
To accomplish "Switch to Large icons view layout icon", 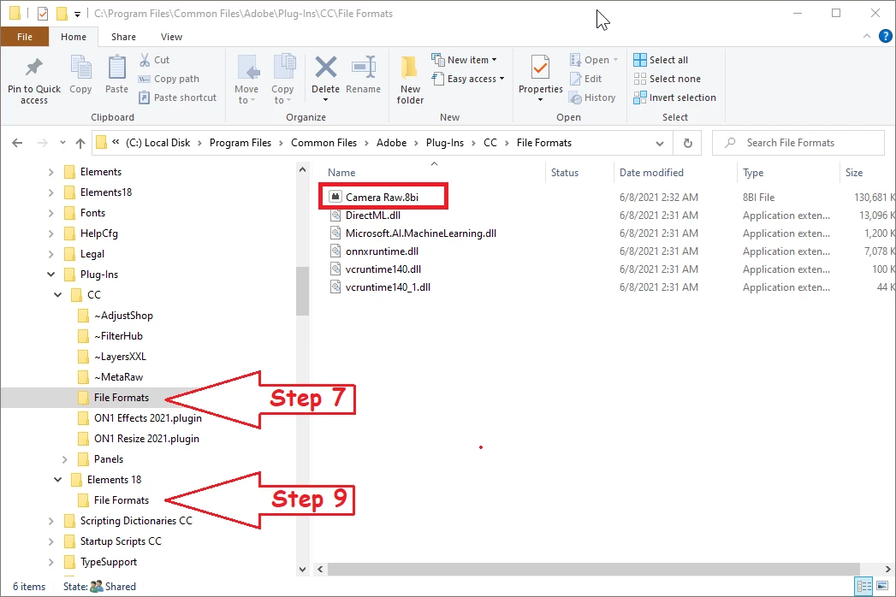I will pyautogui.click(x=882, y=586).
